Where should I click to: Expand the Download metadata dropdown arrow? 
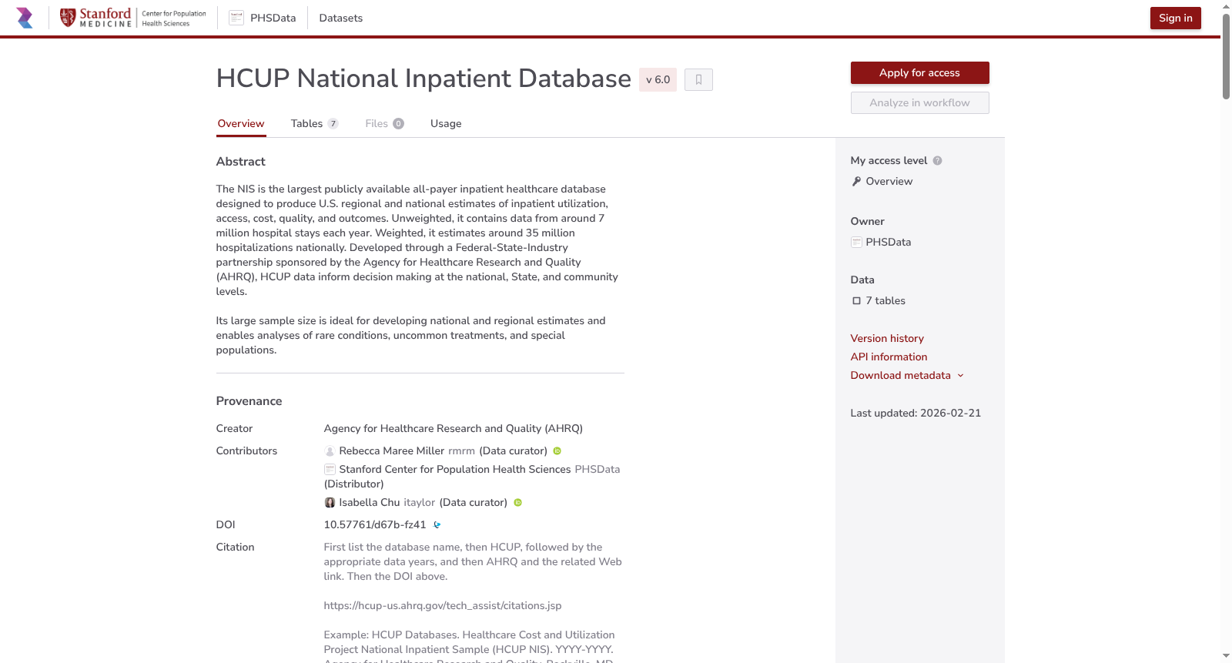click(960, 376)
